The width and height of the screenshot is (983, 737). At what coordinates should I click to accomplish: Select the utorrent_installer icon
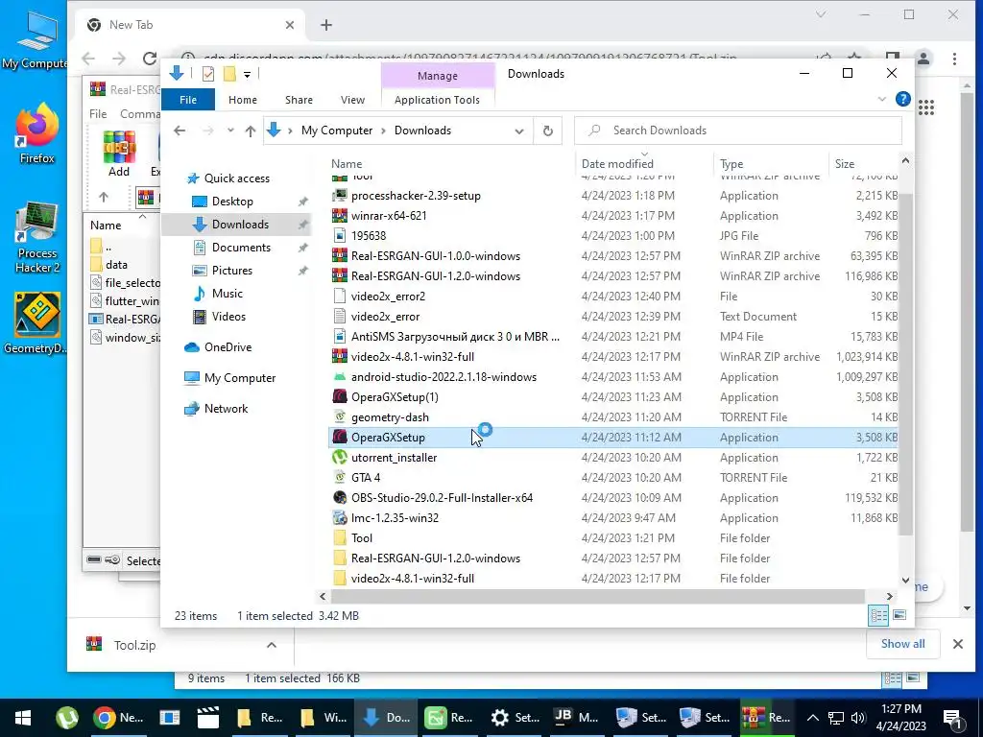tap(339, 458)
